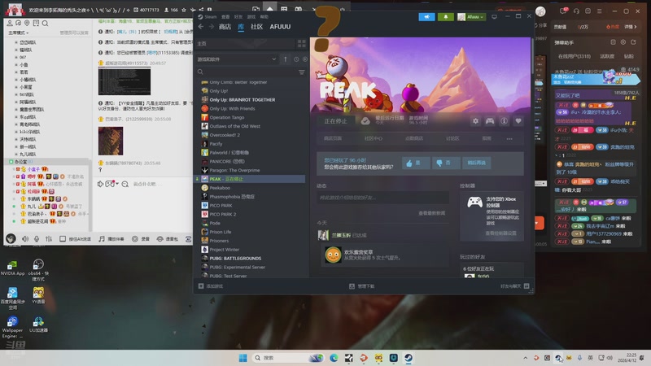Click the Windows Start button
Image resolution: width=651 pixels, height=366 pixels.
[242, 358]
